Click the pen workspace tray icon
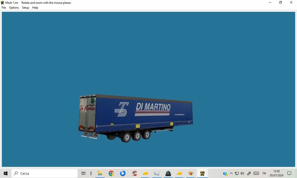The width and height of the screenshot is (297, 178). pos(249,173)
